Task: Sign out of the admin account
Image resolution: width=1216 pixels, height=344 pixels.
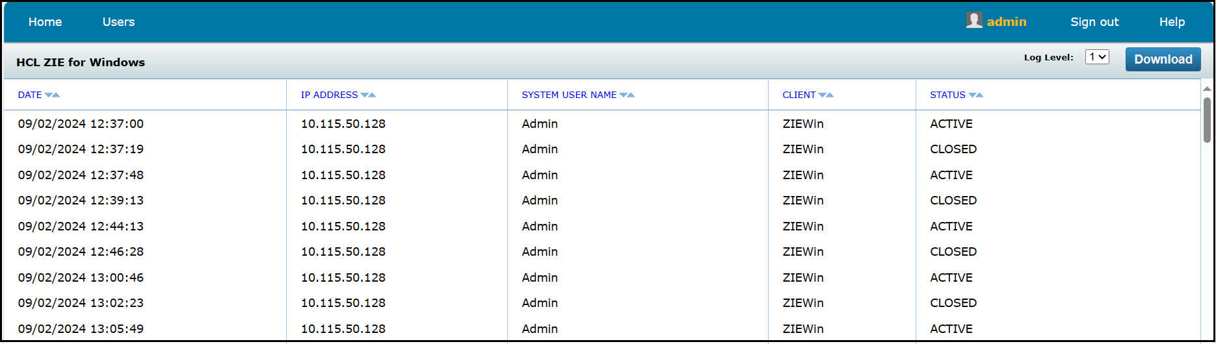Action: click(1094, 22)
